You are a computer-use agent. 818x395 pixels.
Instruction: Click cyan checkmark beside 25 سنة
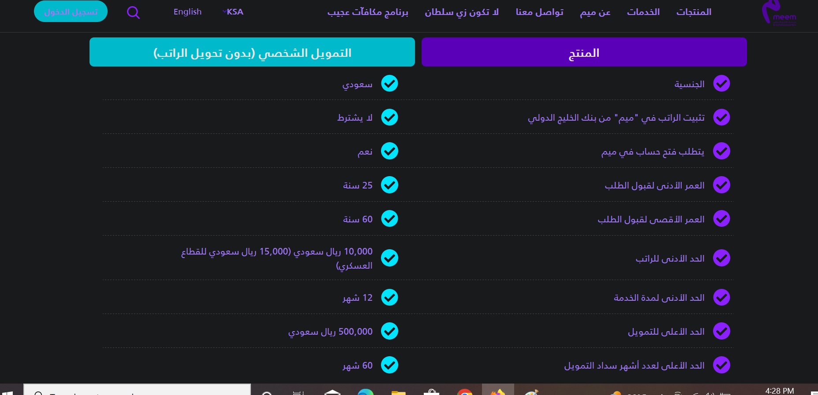click(x=389, y=185)
